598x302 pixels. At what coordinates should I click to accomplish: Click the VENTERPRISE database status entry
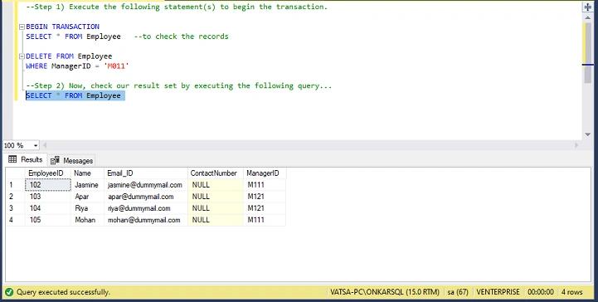pyautogui.click(x=498, y=292)
